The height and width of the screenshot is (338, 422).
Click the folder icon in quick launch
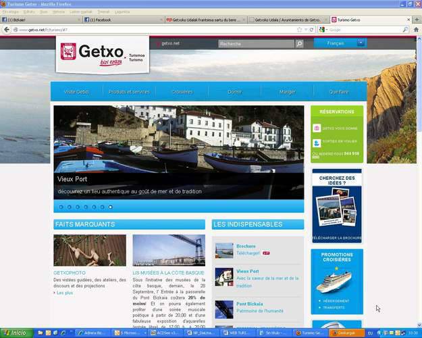pyautogui.click(x=41, y=333)
